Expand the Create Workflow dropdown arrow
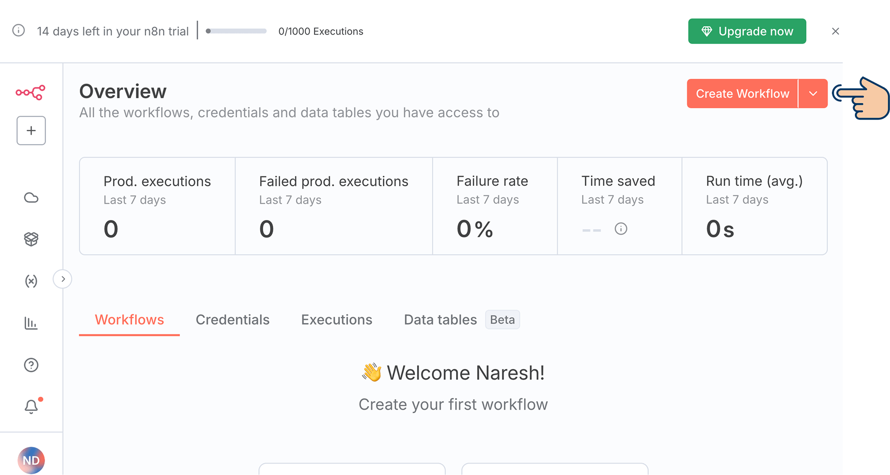This screenshot has width=890, height=475. click(813, 94)
